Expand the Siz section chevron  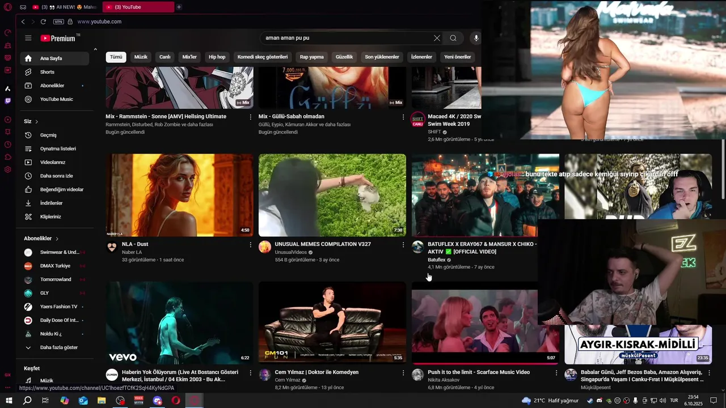37,121
